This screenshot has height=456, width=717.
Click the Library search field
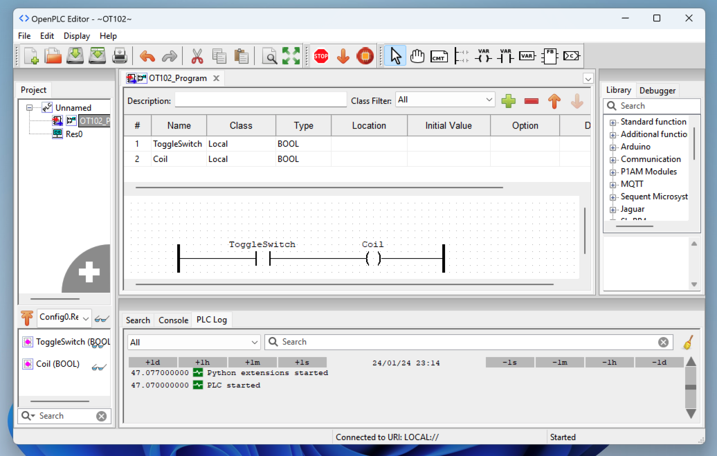point(652,106)
